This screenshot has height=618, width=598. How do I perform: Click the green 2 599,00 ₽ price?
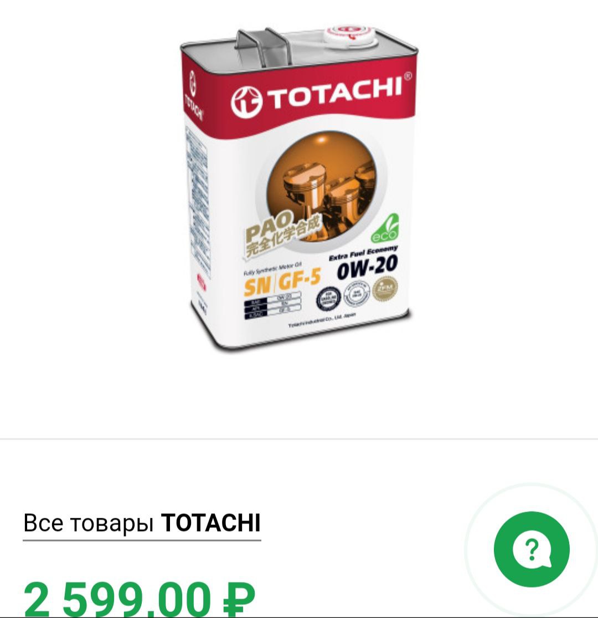[x=140, y=599]
